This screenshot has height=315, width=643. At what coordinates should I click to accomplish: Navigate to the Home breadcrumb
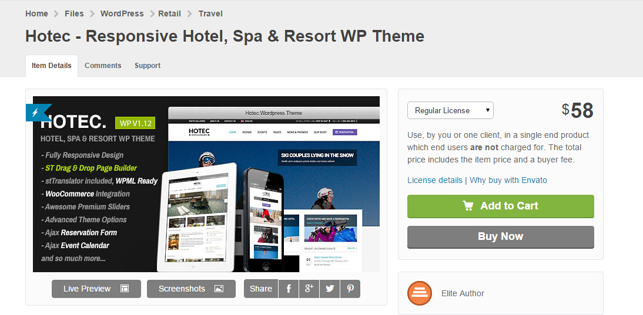(36, 13)
